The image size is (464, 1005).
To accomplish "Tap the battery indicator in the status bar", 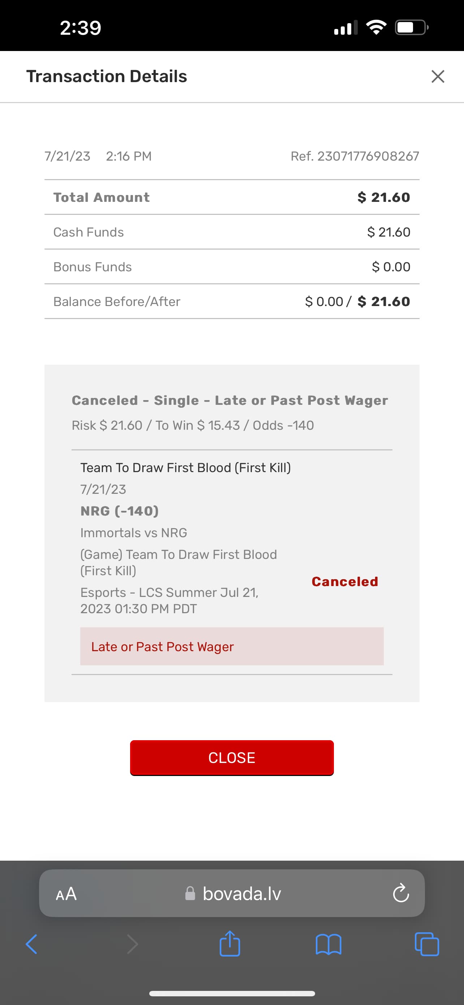I will pos(411,27).
